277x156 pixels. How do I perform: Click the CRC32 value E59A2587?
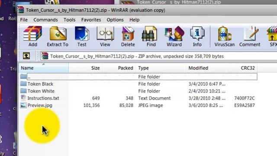(x=245, y=105)
